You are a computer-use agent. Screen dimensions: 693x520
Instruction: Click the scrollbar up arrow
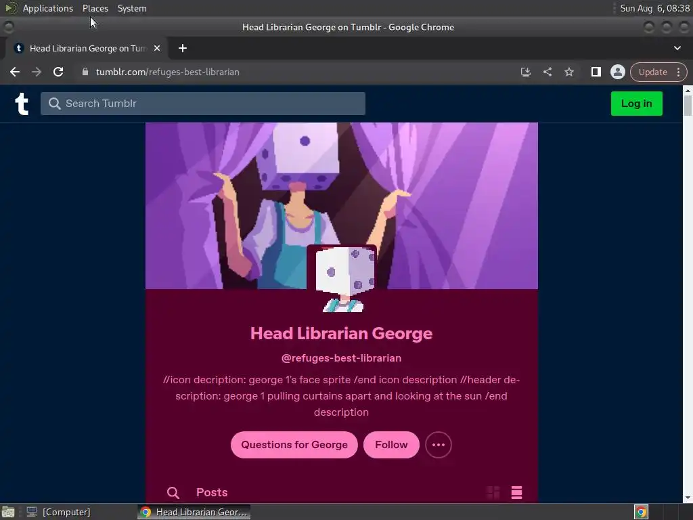688,90
